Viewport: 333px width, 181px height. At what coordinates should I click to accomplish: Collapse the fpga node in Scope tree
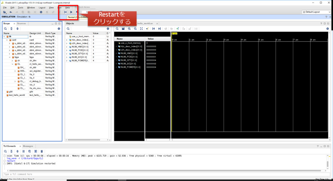tap(10, 57)
